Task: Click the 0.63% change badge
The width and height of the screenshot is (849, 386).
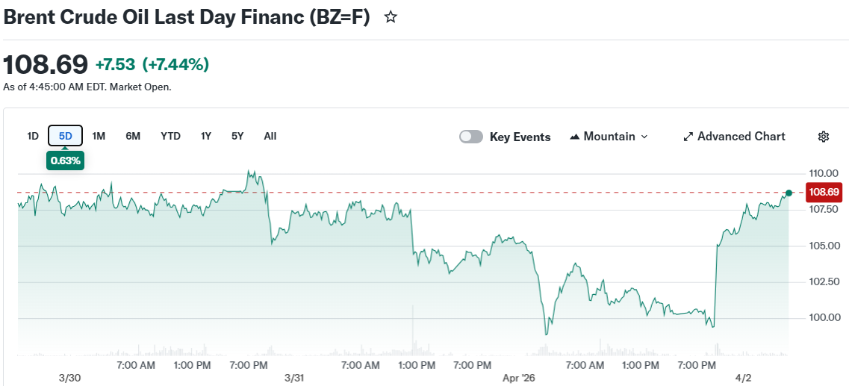Action: 66,160
